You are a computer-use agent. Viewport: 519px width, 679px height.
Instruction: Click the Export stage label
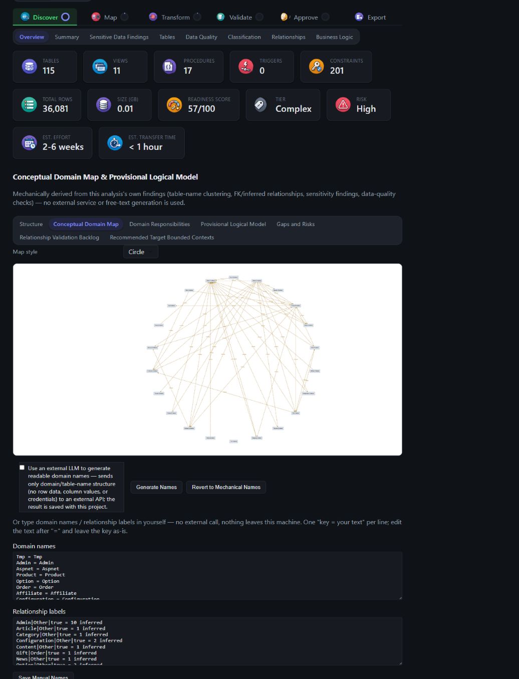coord(376,18)
